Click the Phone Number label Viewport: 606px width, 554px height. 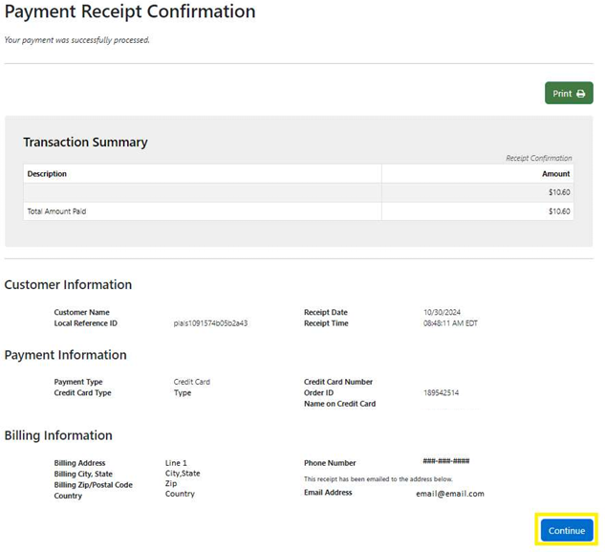tap(330, 463)
